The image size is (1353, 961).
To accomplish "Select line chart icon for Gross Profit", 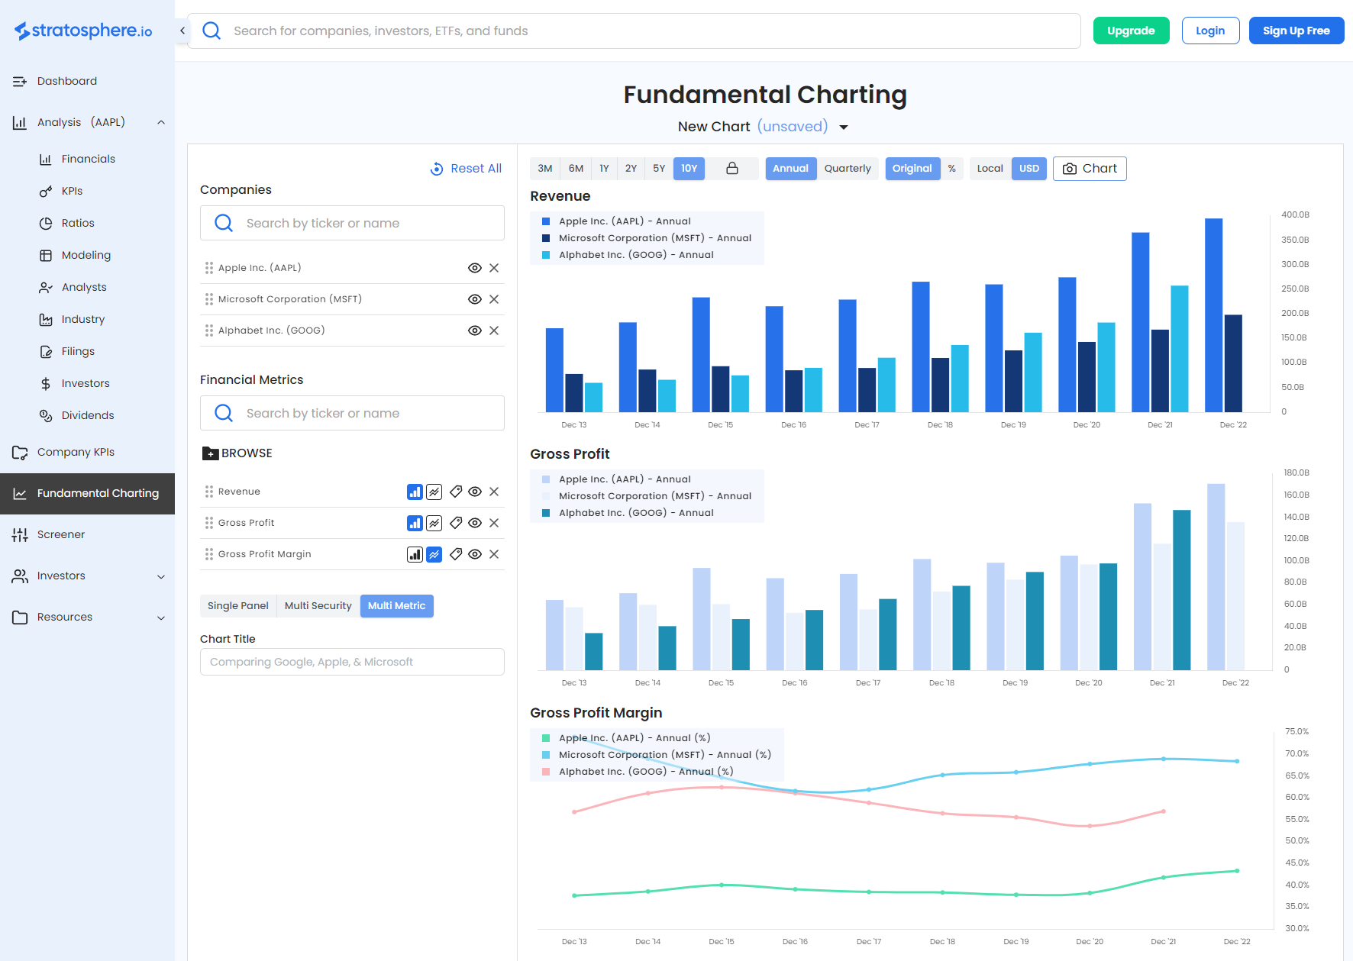I will [434, 524].
